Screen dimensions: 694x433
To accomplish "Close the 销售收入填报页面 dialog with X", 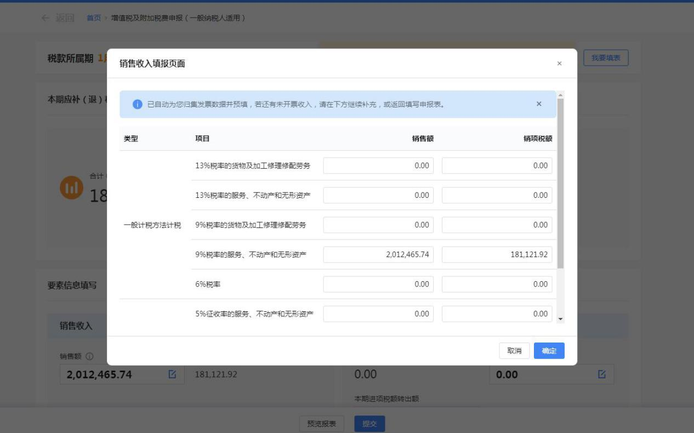I will pos(559,64).
